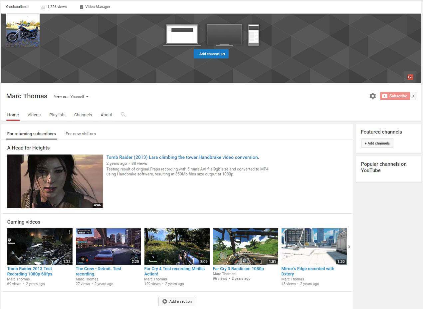The height and width of the screenshot is (309, 423).
Task: Click Mirror's Edge recorded with Dxtory title
Action: (308, 271)
